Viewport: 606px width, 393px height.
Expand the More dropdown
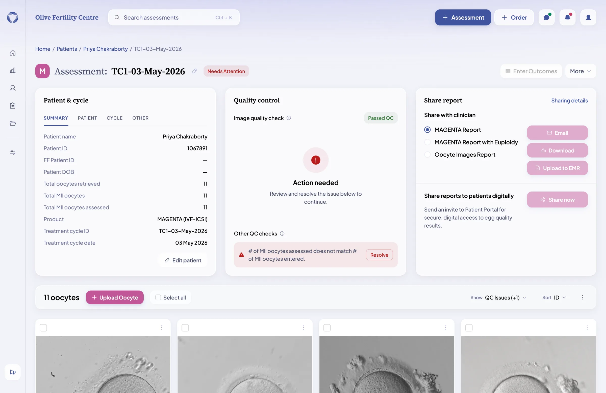point(580,71)
